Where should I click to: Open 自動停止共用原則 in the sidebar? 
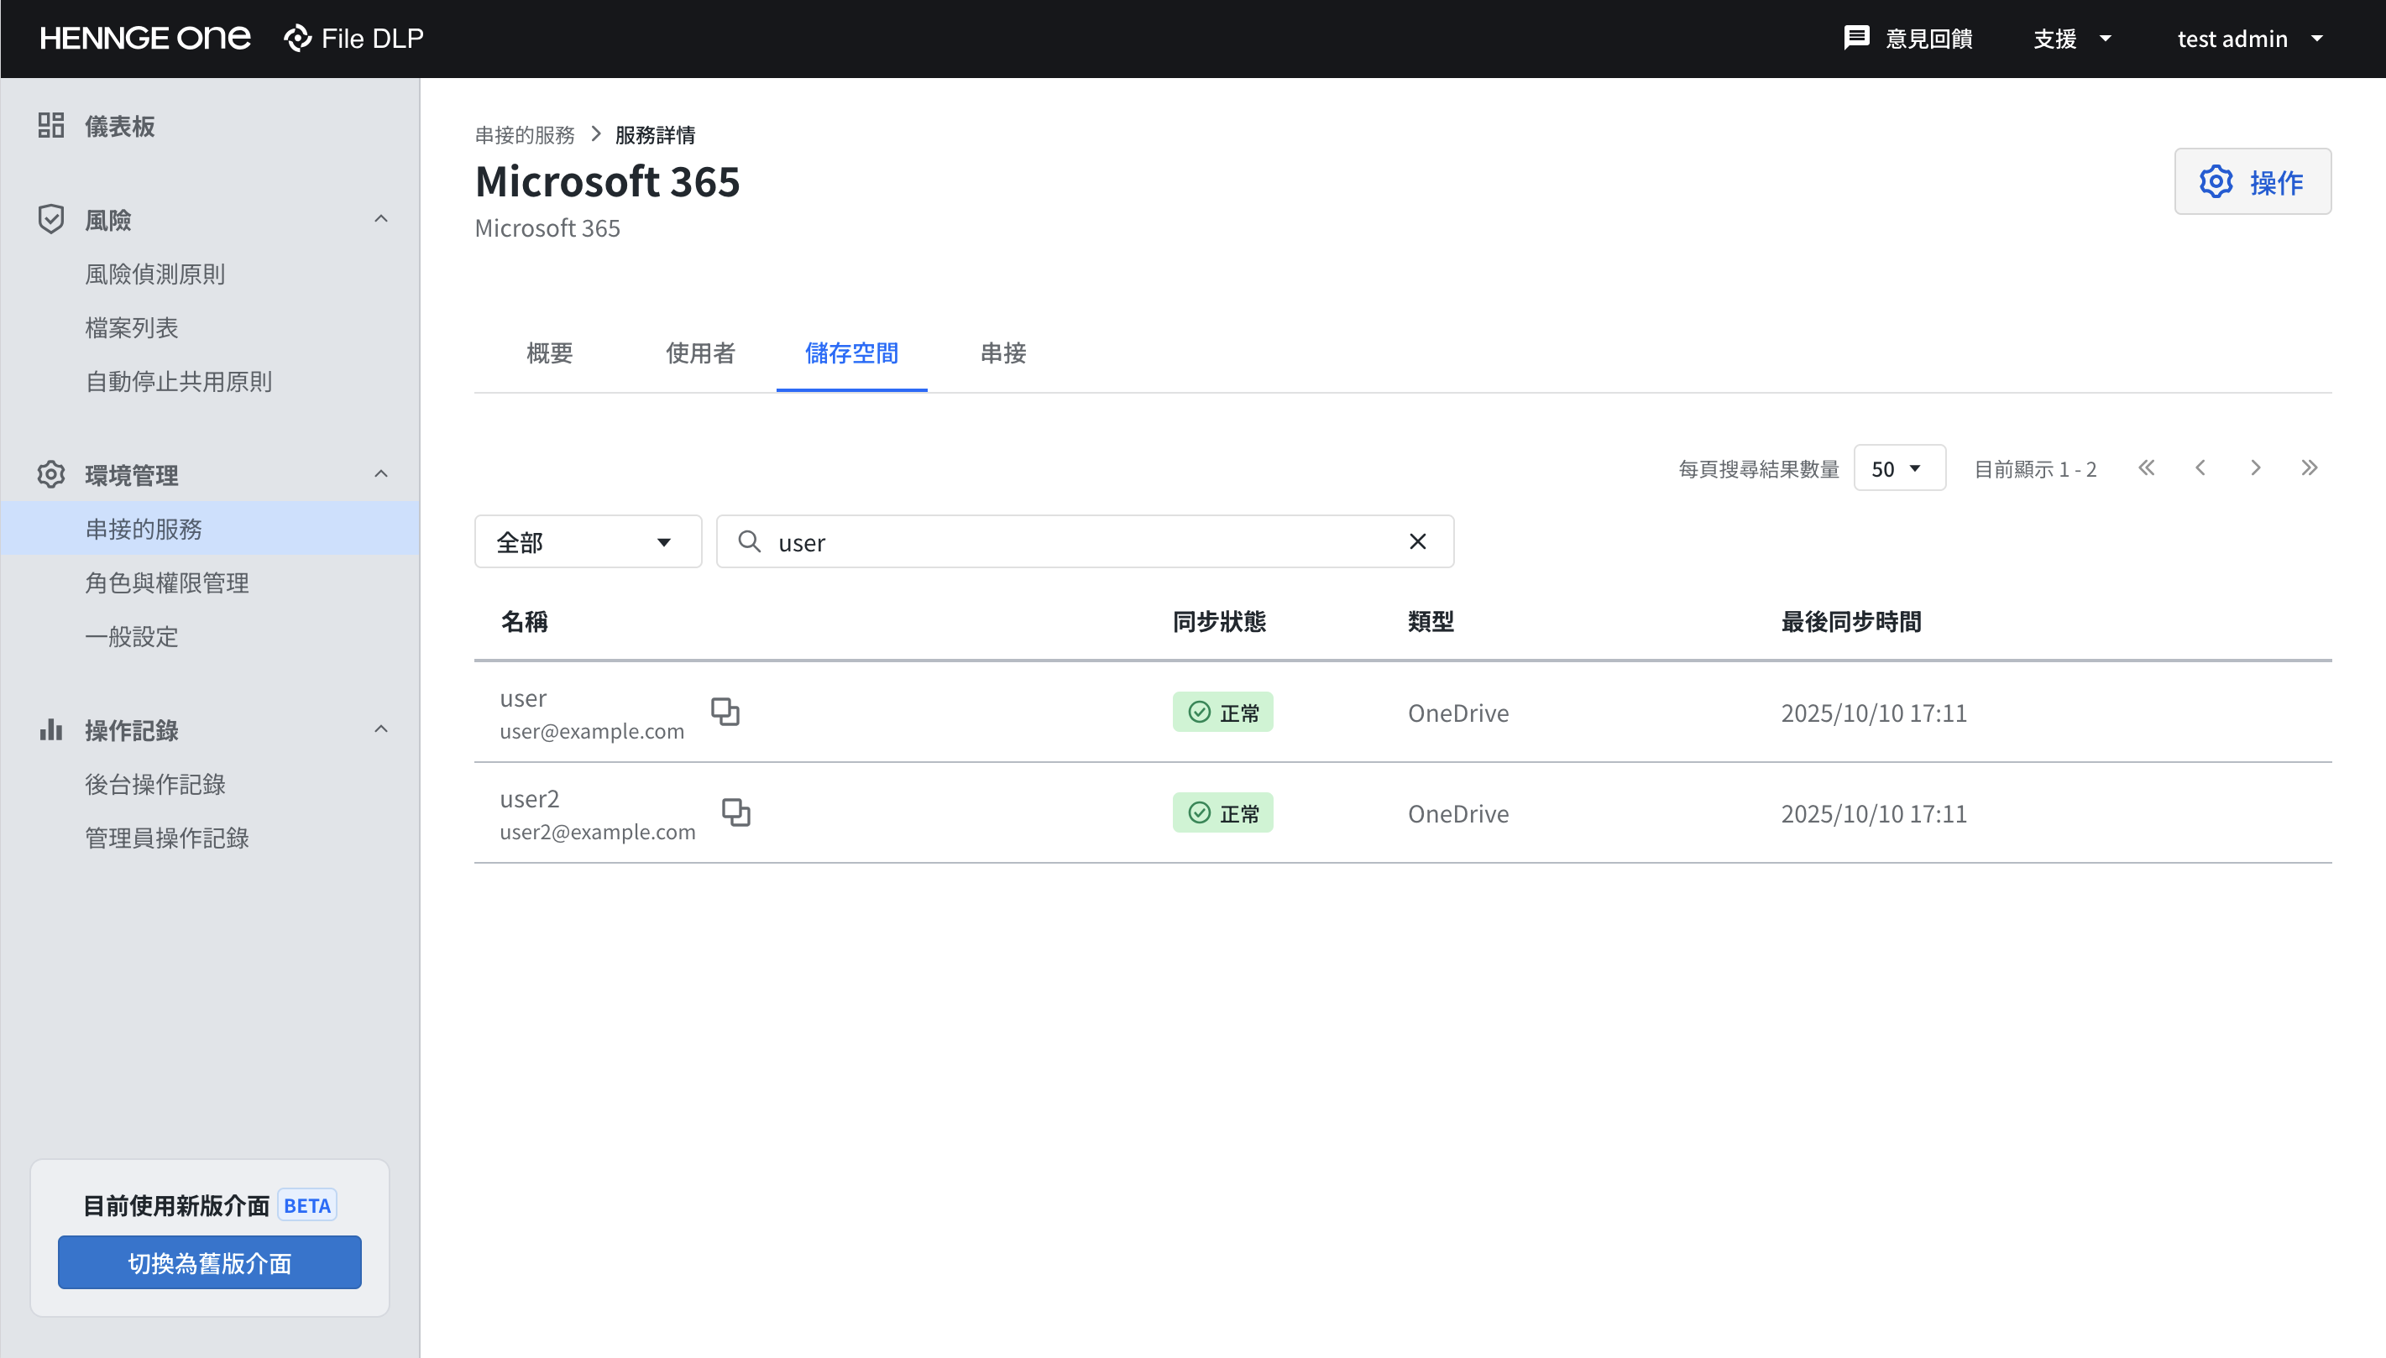tap(179, 382)
